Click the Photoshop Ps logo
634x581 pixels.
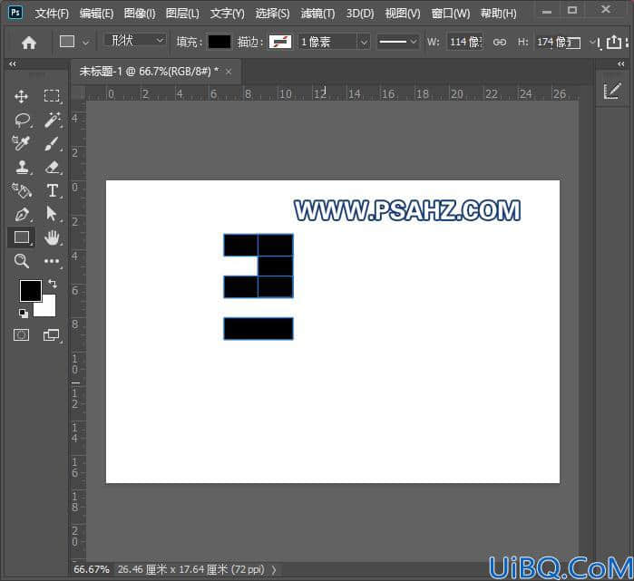pos(15,13)
